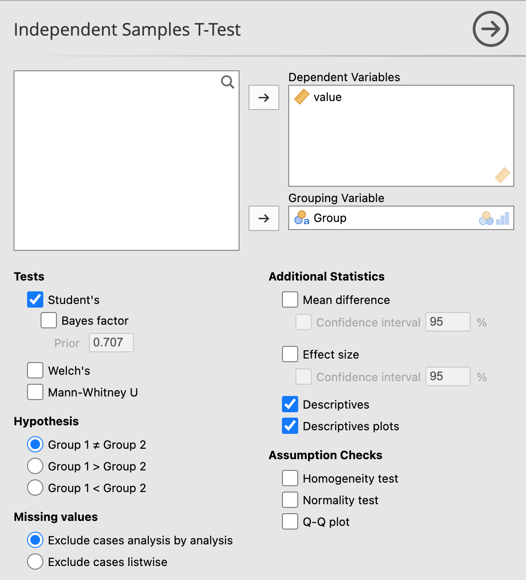Image resolution: width=526 pixels, height=580 pixels.
Task: Click the arrow to assign Dependent Variables
Action: pyautogui.click(x=263, y=97)
